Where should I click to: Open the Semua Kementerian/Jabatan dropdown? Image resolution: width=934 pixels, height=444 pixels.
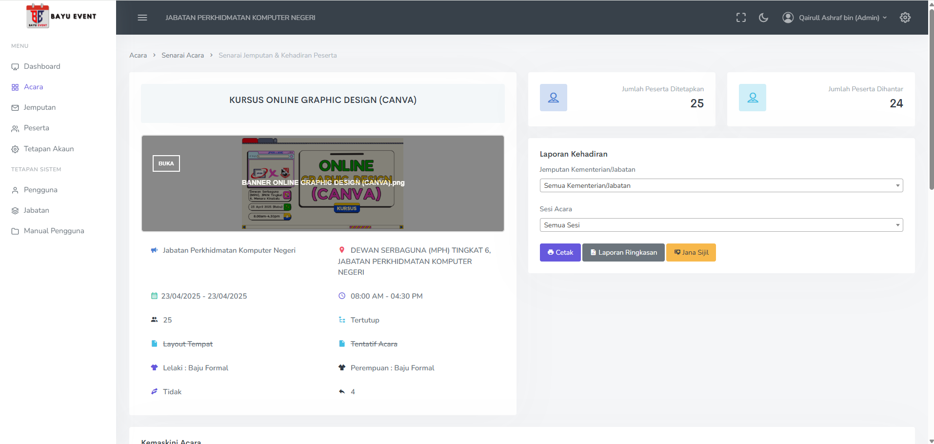pos(721,185)
